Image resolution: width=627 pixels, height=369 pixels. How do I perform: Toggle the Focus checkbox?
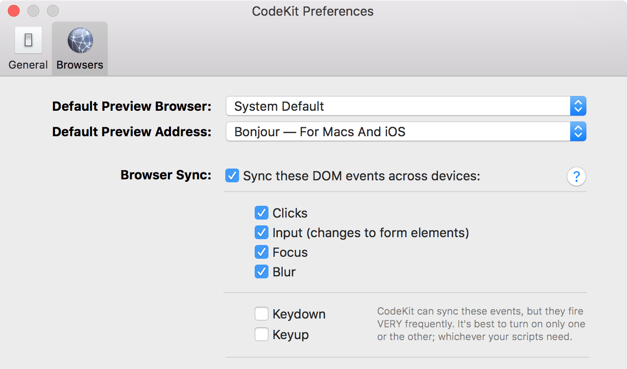click(x=262, y=252)
